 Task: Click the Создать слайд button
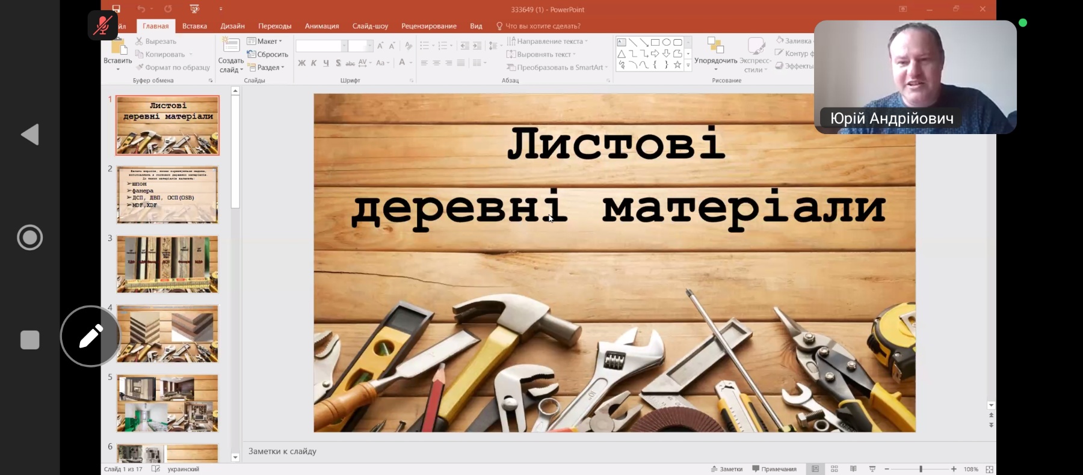pyautogui.click(x=230, y=54)
